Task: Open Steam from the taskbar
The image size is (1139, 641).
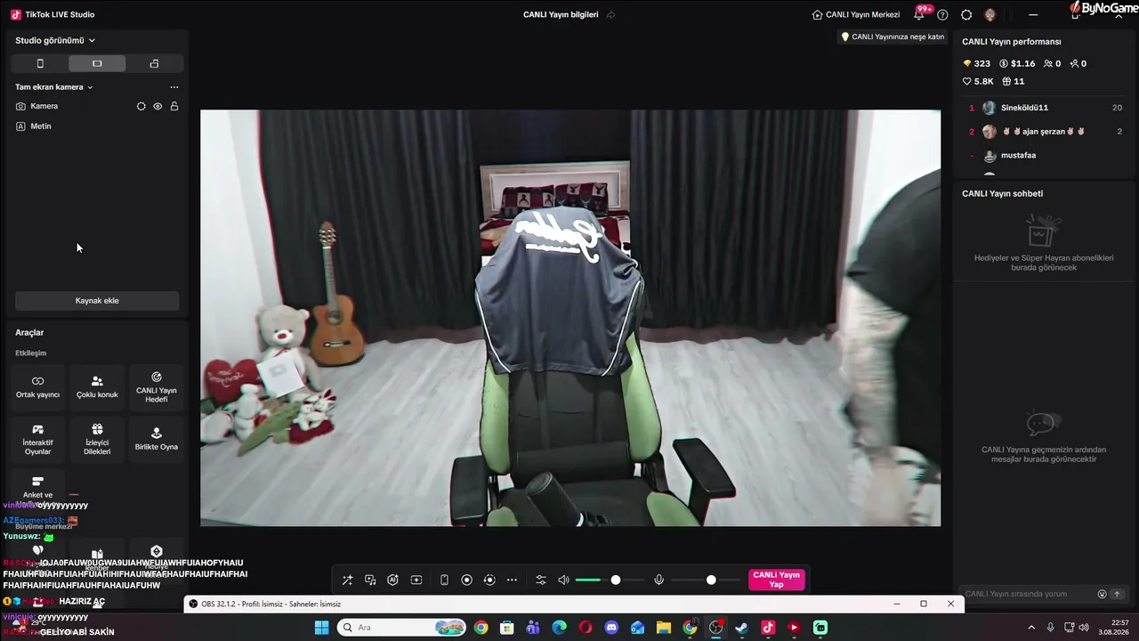Action: pos(741,628)
